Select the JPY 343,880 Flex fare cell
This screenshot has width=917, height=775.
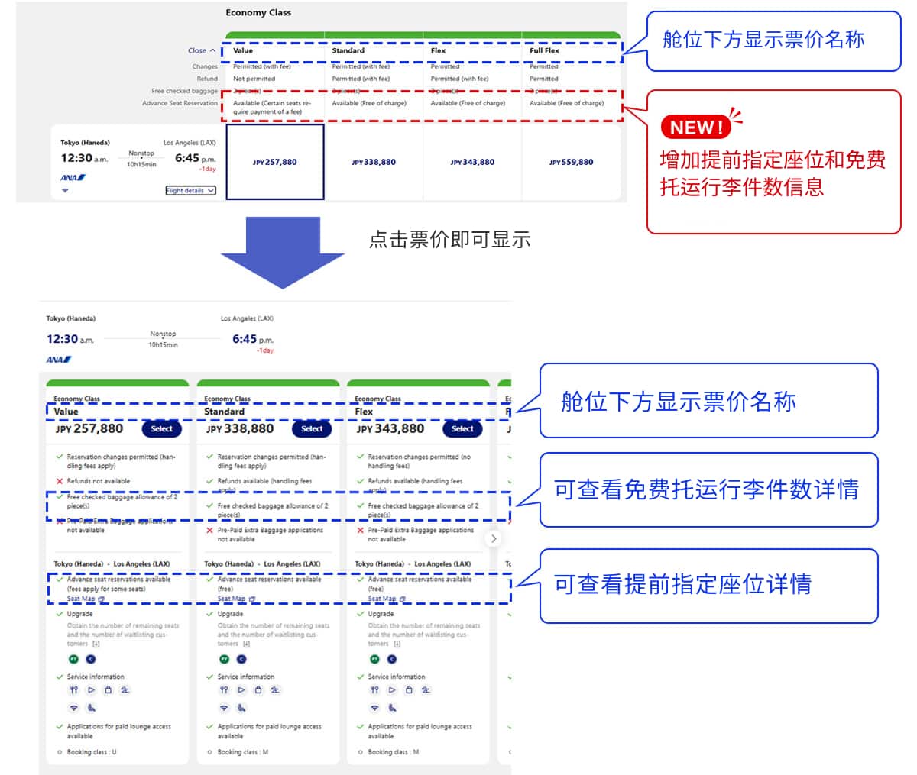coord(472,162)
